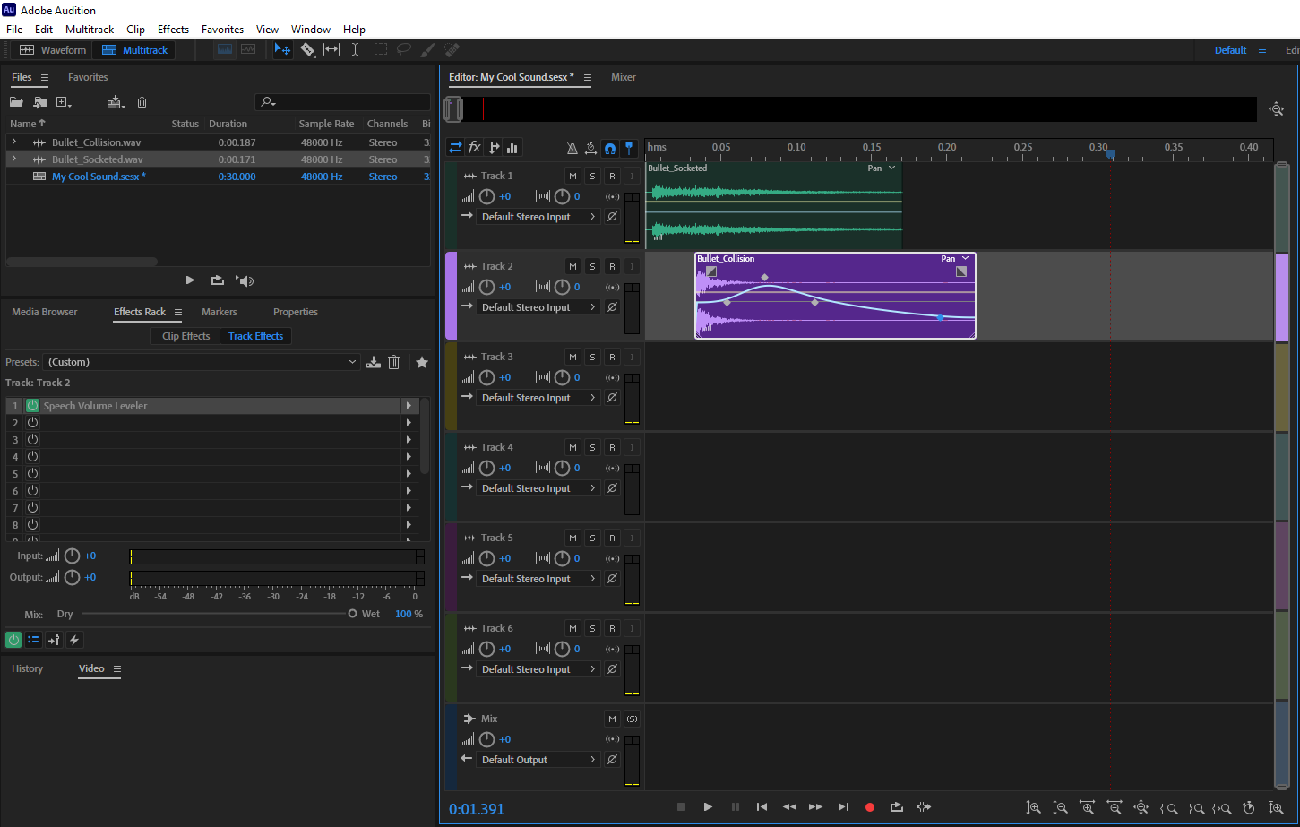Screen dimensions: 1300x827
Task: Click the Multitrack view button
Action: 134,50
